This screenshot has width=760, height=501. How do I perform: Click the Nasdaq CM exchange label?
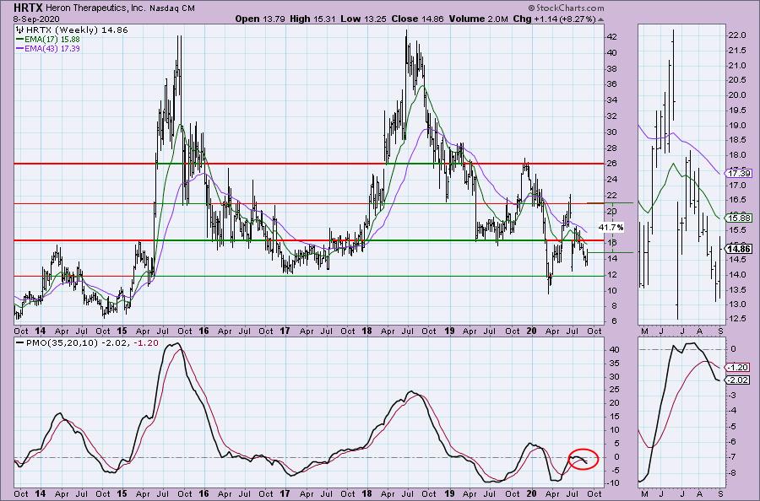[172, 8]
